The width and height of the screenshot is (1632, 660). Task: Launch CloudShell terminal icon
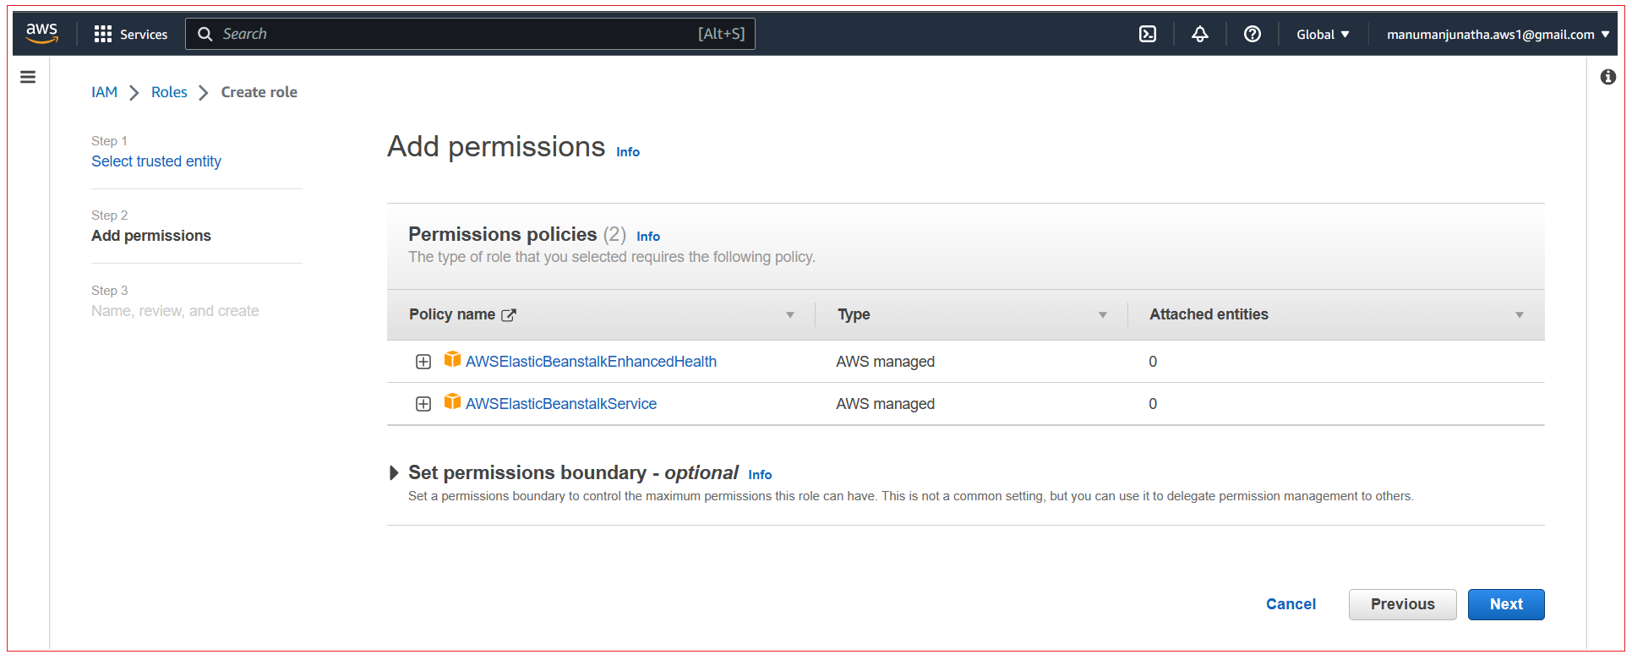(1148, 34)
